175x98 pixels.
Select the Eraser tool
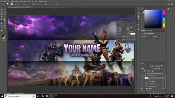(2, 21)
